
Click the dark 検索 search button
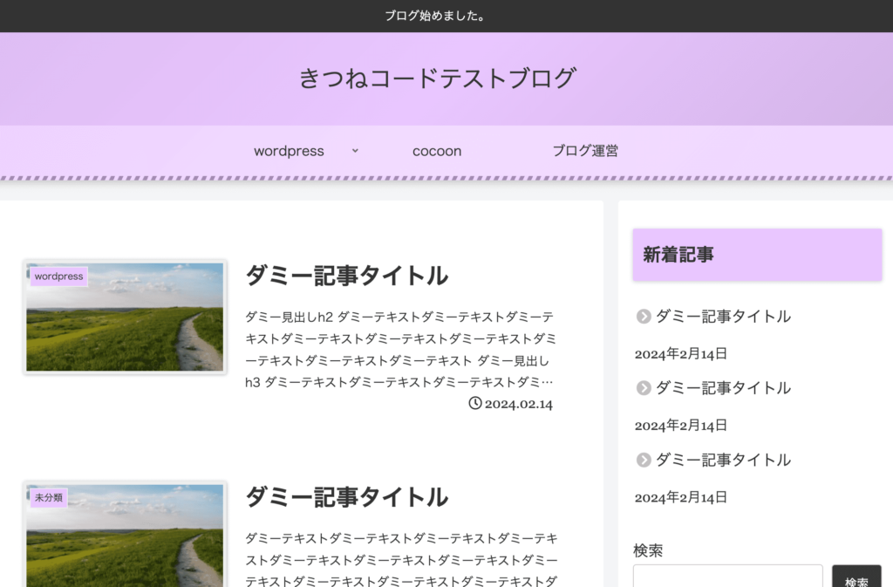pyautogui.click(x=856, y=577)
